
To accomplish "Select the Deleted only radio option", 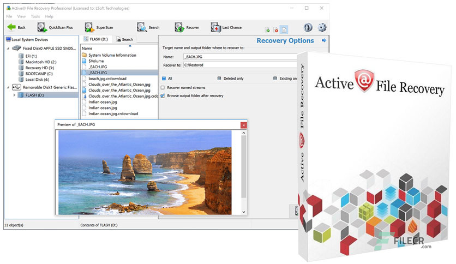I will 219,78.
